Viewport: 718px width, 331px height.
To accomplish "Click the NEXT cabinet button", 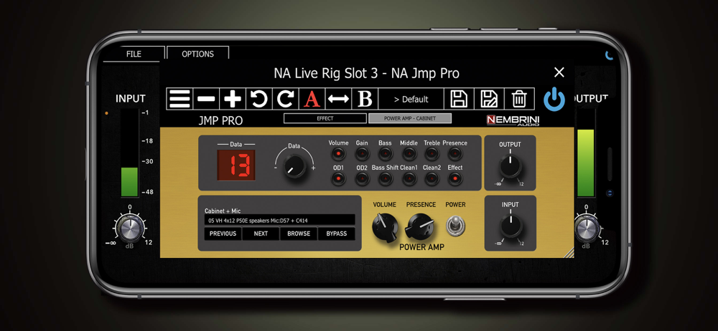I will (261, 234).
